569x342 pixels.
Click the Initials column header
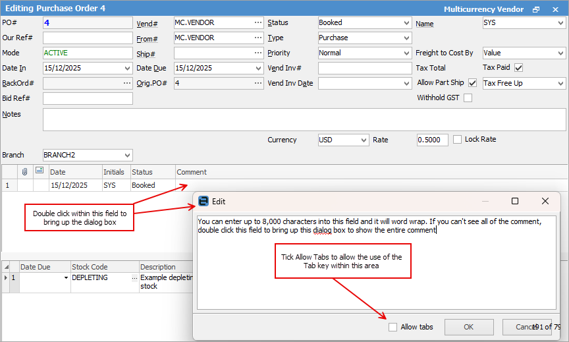tap(116, 172)
